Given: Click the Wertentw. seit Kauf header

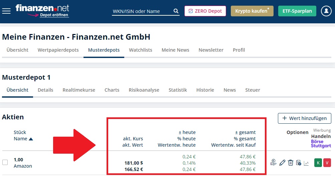Looking at the screenshot, I should tap(233, 145).
